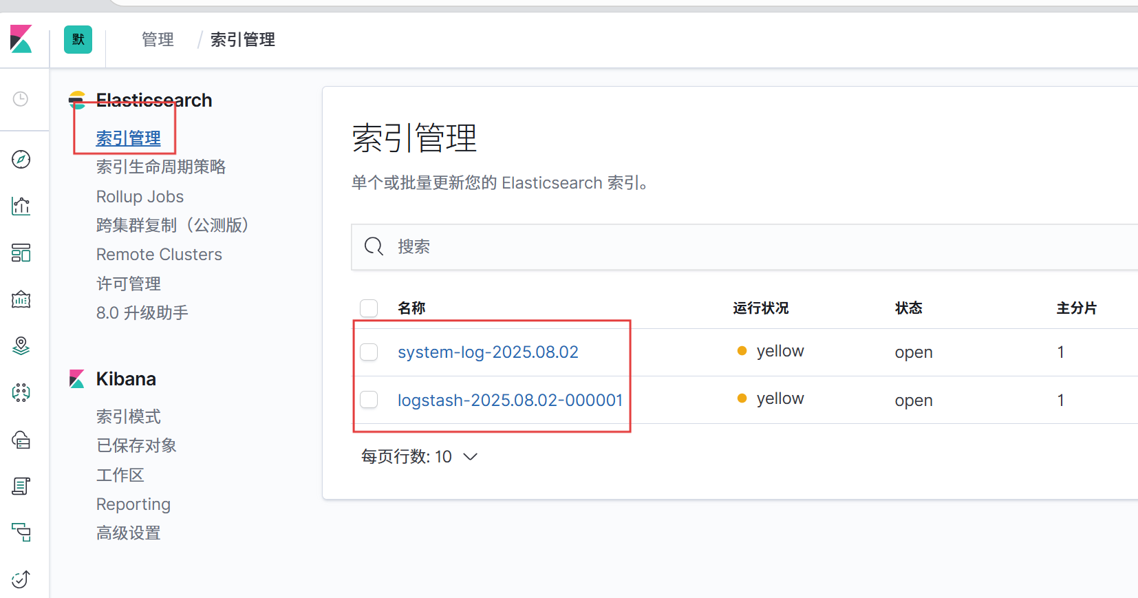This screenshot has height=598, width=1138.
Task: Click yellow health of system-log row
Action: click(x=771, y=351)
